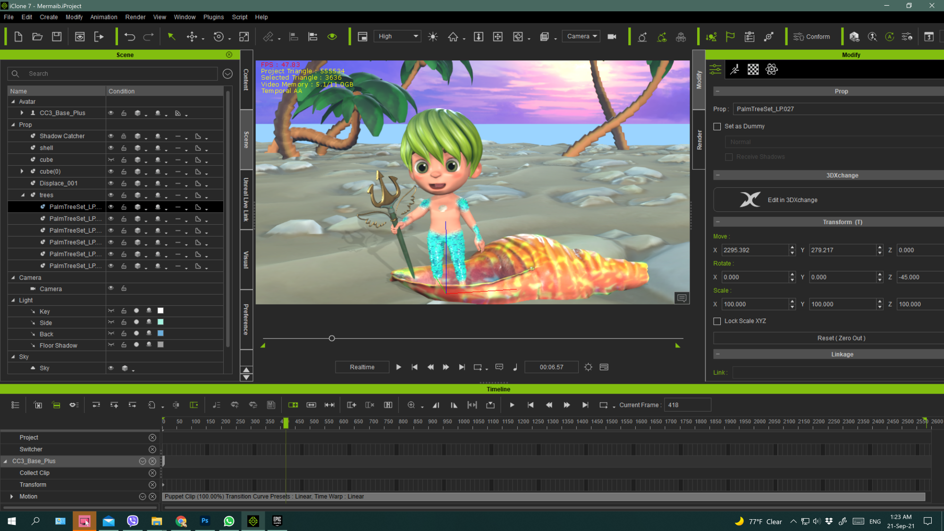Expand the Motion track in timeline
This screenshot has width=944, height=531.
11,497
